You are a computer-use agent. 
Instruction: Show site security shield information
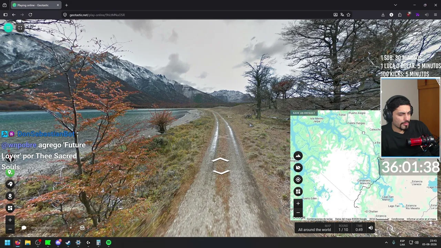(65, 15)
